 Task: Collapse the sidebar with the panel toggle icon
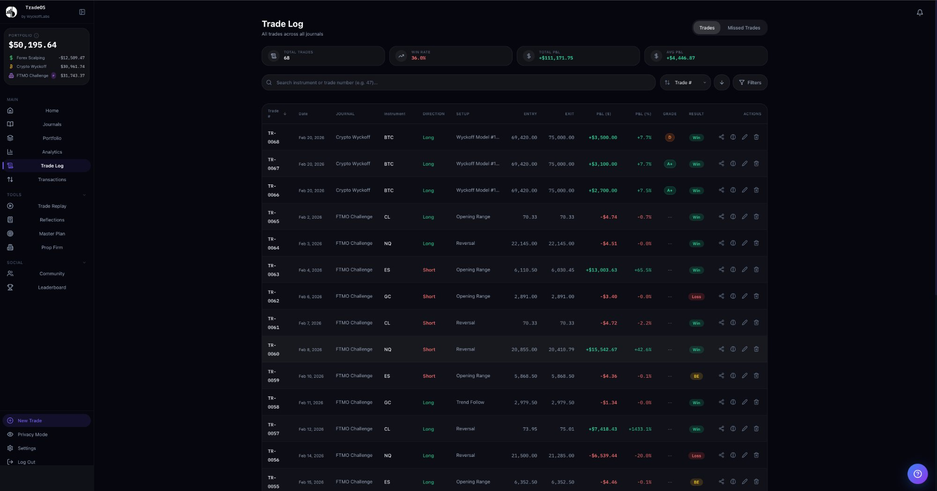pos(82,12)
